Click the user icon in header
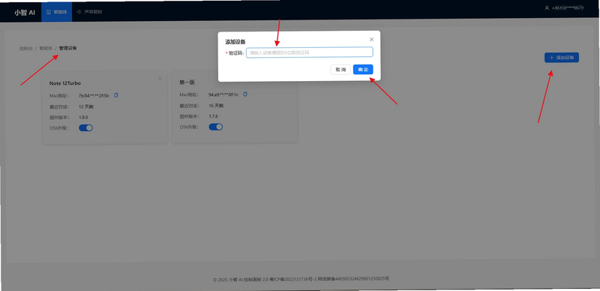Image resolution: width=600 pixels, height=291 pixels. 547,7
